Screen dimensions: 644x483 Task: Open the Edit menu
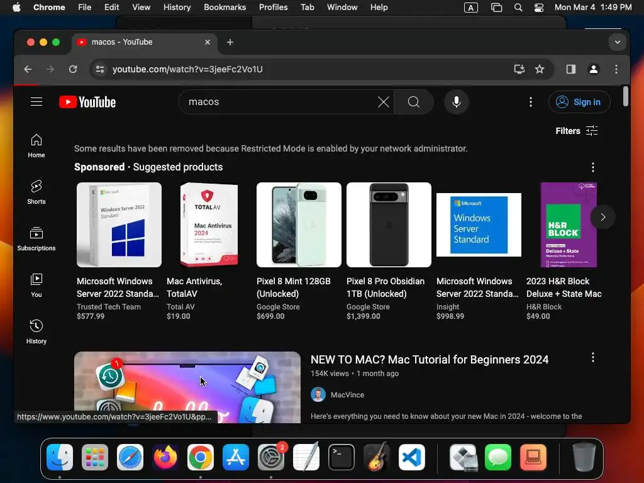coord(111,8)
